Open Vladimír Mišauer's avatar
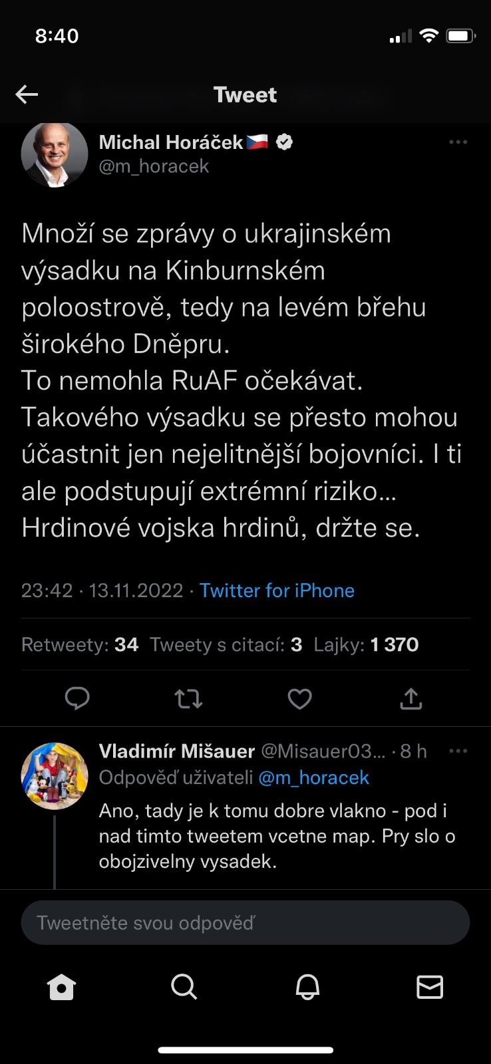The image size is (491, 1064). coord(55,776)
